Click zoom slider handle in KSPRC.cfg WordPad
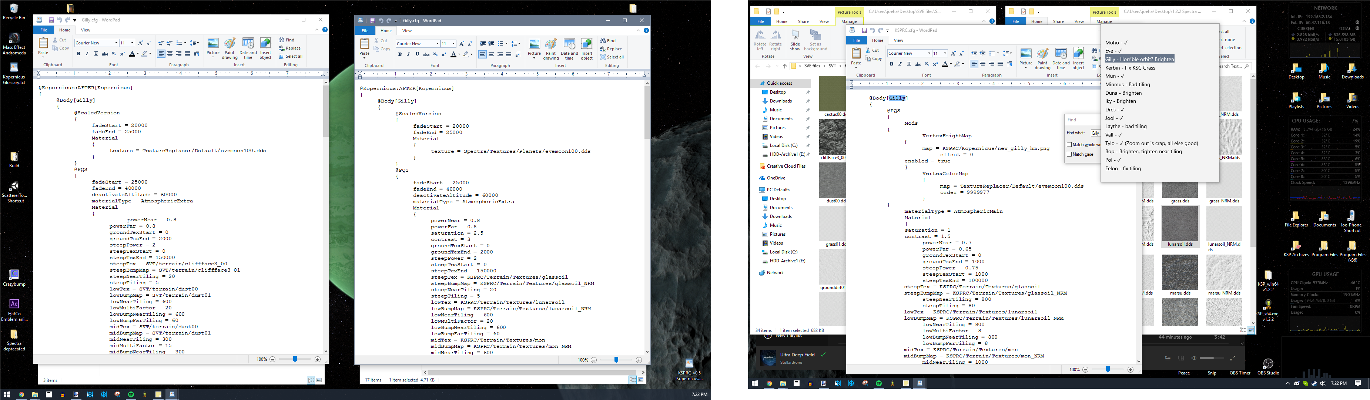The width and height of the screenshot is (1370, 400). click(x=1108, y=369)
